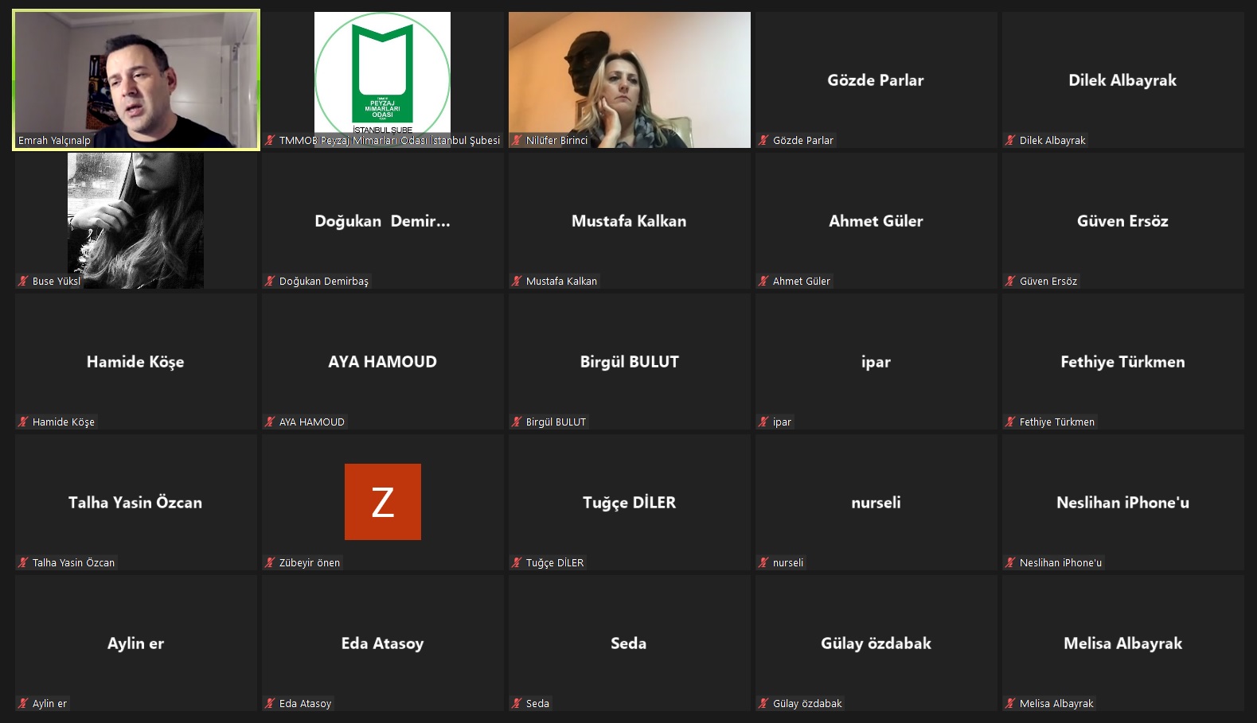Select the Talha Yasin Özcan participant tile
The image size is (1257, 723).
pos(136,503)
